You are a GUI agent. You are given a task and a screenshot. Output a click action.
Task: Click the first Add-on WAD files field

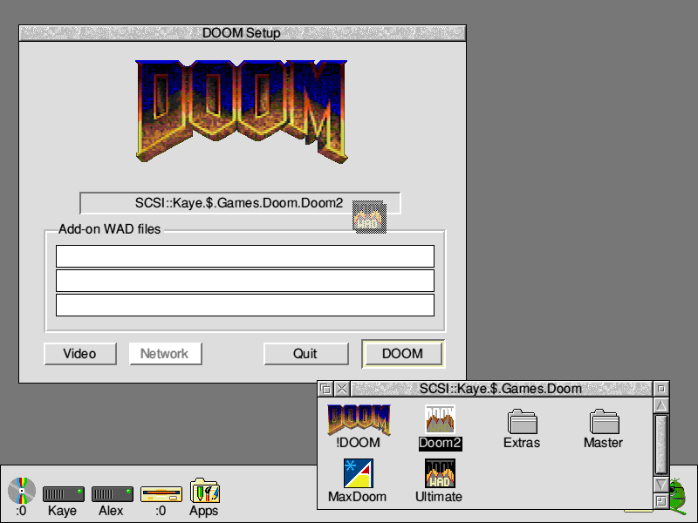(245, 256)
